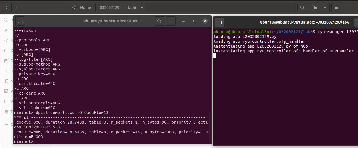Image resolution: width=358 pixels, height=148 pixels.
Task: Select the 032002129 path segment
Action: pos(110,8)
